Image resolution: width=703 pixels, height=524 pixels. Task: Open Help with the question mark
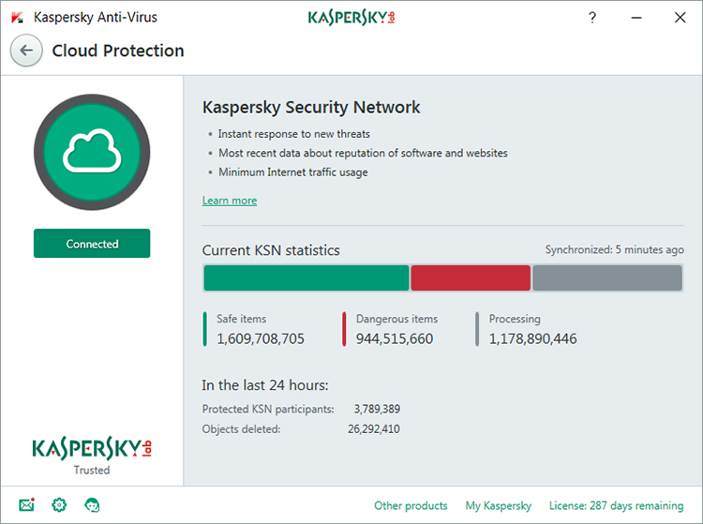pyautogui.click(x=592, y=17)
